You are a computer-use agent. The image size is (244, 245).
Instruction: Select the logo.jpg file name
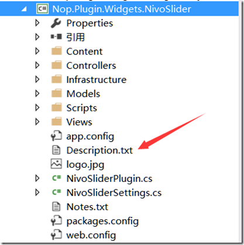85,165
